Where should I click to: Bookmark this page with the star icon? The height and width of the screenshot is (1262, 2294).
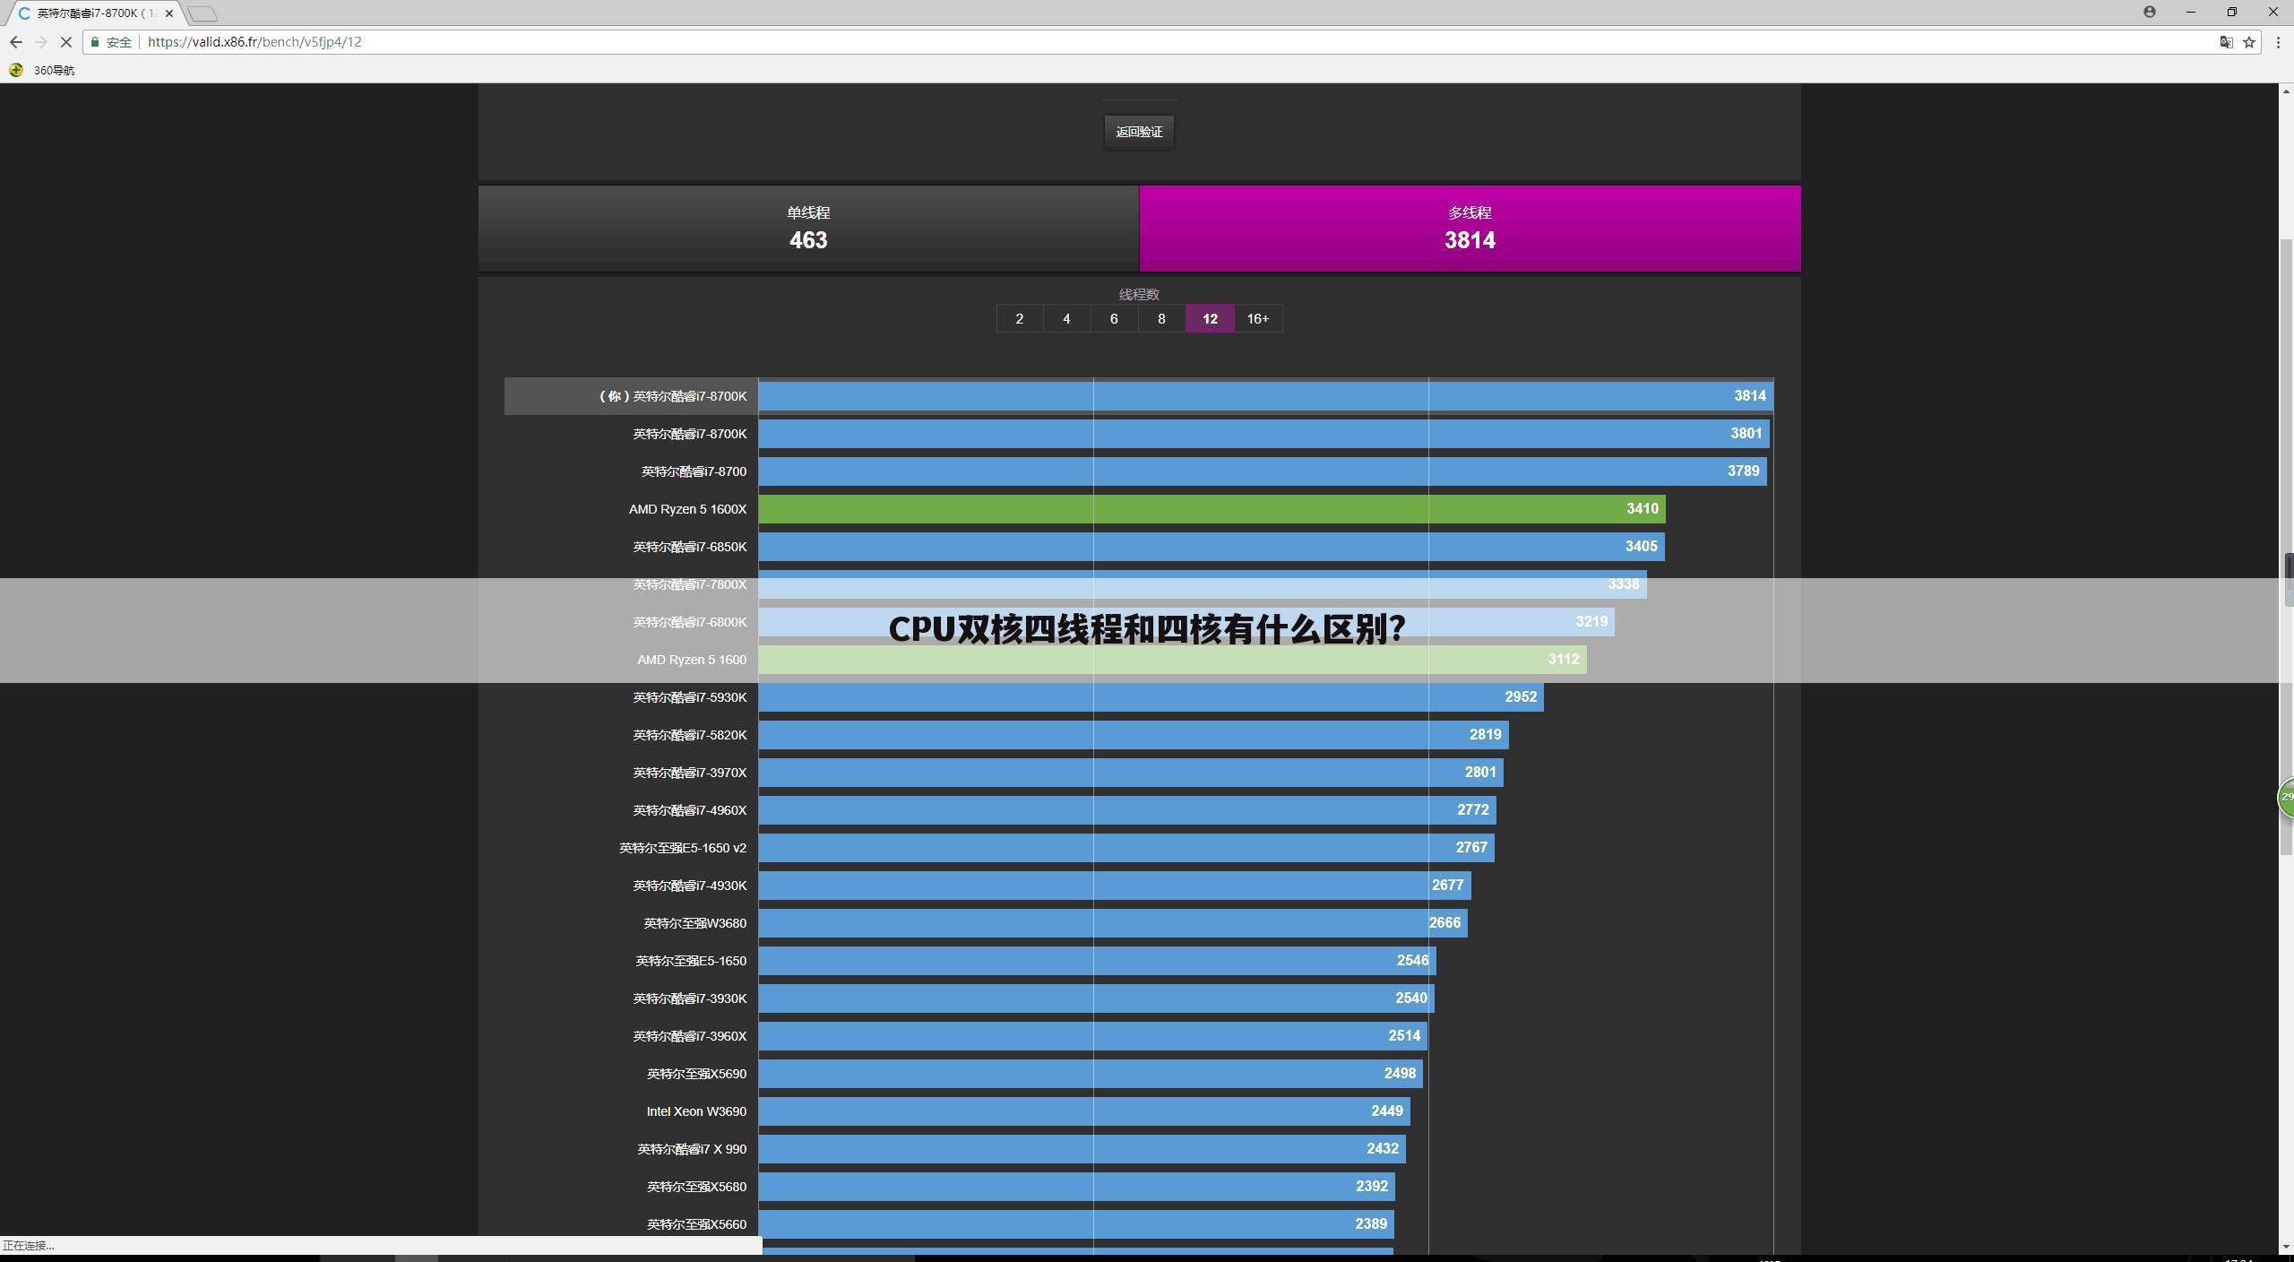(x=2248, y=42)
